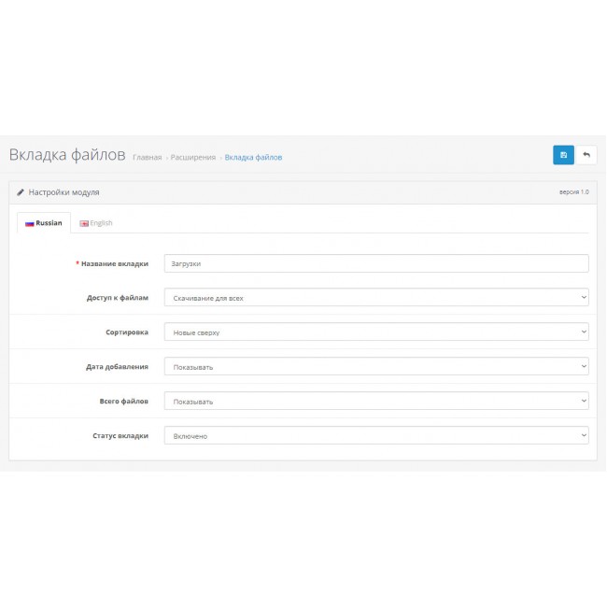The image size is (607, 607).
Task: Click the Вкладка файлов page title
Action: pyautogui.click(x=66, y=155)
